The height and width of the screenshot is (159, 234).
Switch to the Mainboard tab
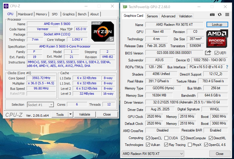(x=25, y=14)
